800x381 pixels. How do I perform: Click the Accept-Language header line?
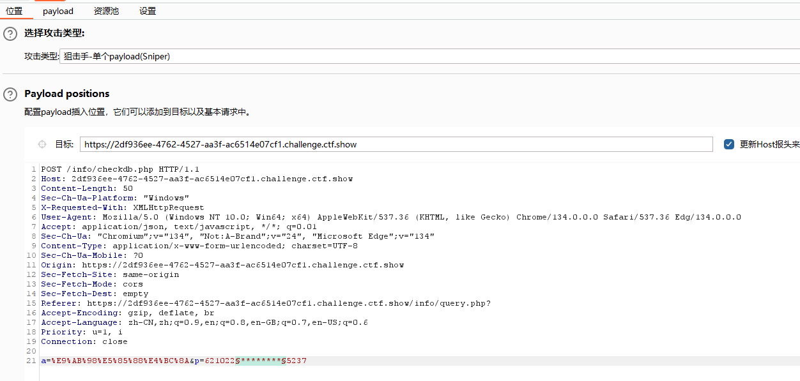point(204,322)
